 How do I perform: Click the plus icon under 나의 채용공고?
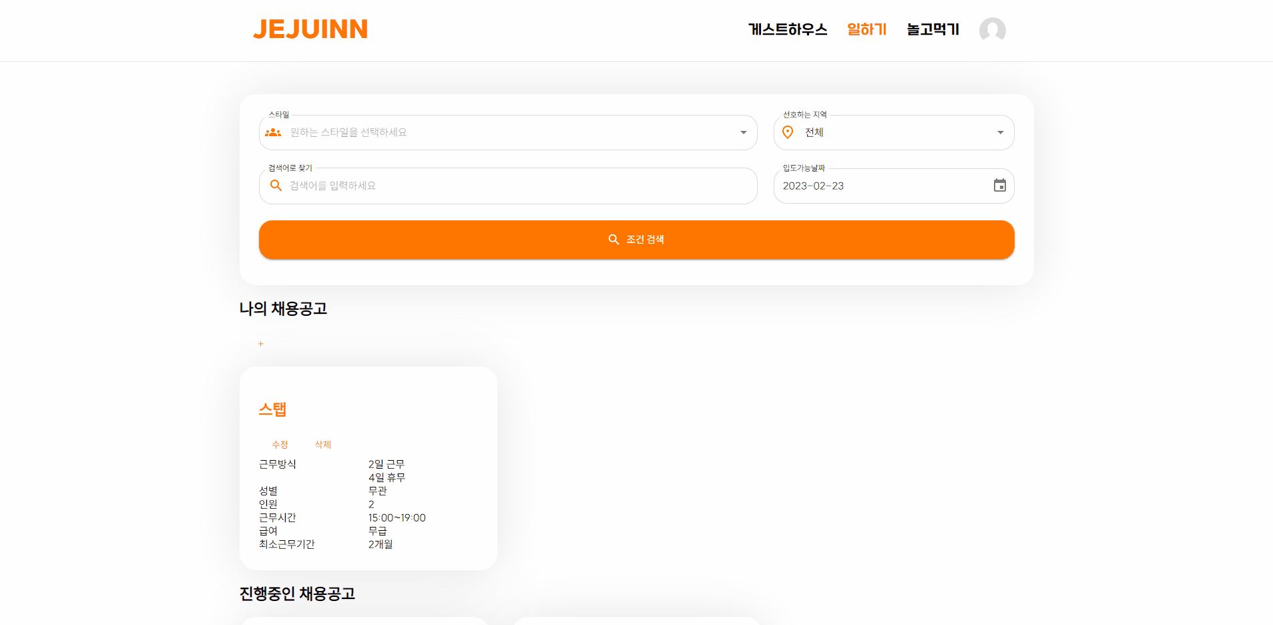260,343
